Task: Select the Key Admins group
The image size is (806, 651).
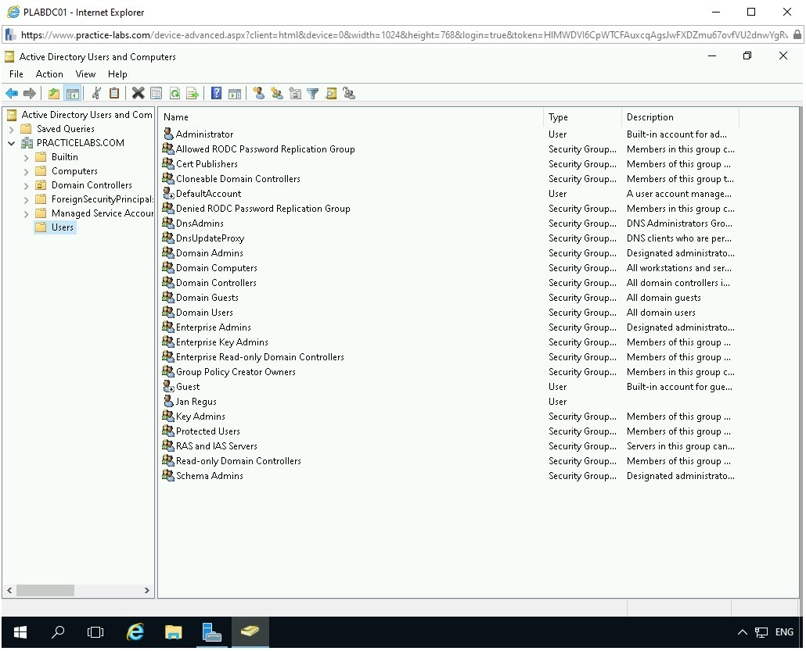Action: pyautogui.click(x=200, y=417)
